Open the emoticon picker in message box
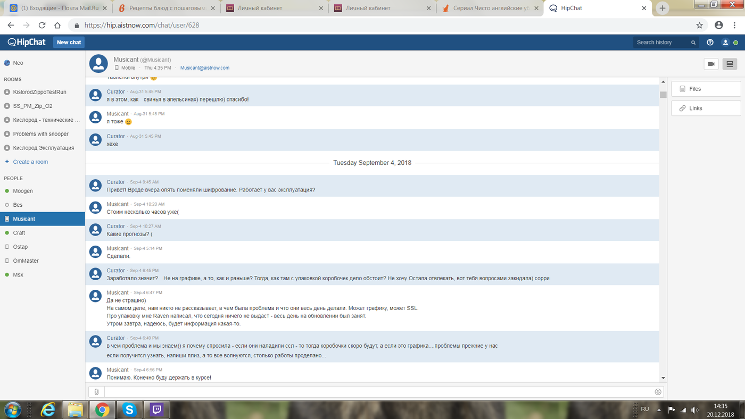 click(658, 392)
